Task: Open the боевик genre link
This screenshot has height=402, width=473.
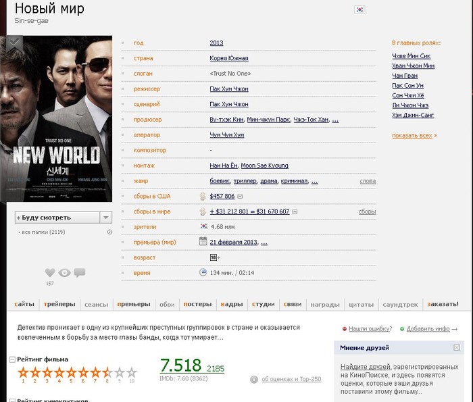Action: tap(220, 181)
